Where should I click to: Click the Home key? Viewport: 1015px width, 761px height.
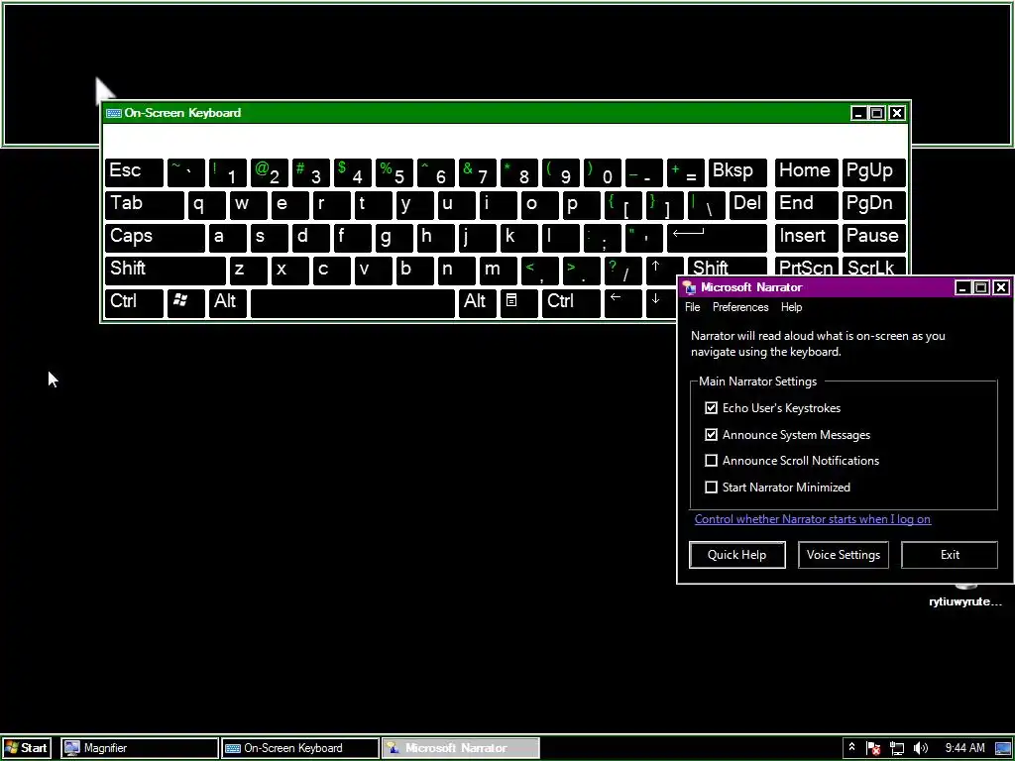806,172
